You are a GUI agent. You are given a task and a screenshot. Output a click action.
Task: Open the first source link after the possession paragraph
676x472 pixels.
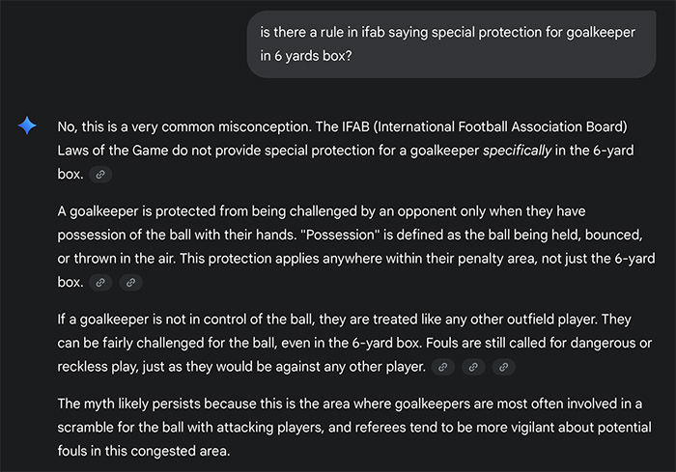coord(100,283)
